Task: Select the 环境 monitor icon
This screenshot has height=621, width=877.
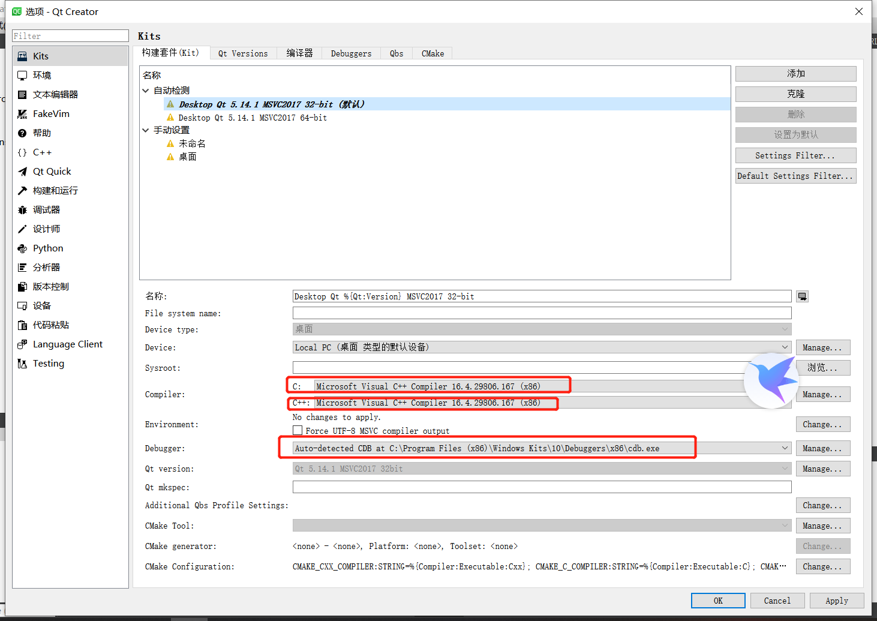Action: point(22,76)
